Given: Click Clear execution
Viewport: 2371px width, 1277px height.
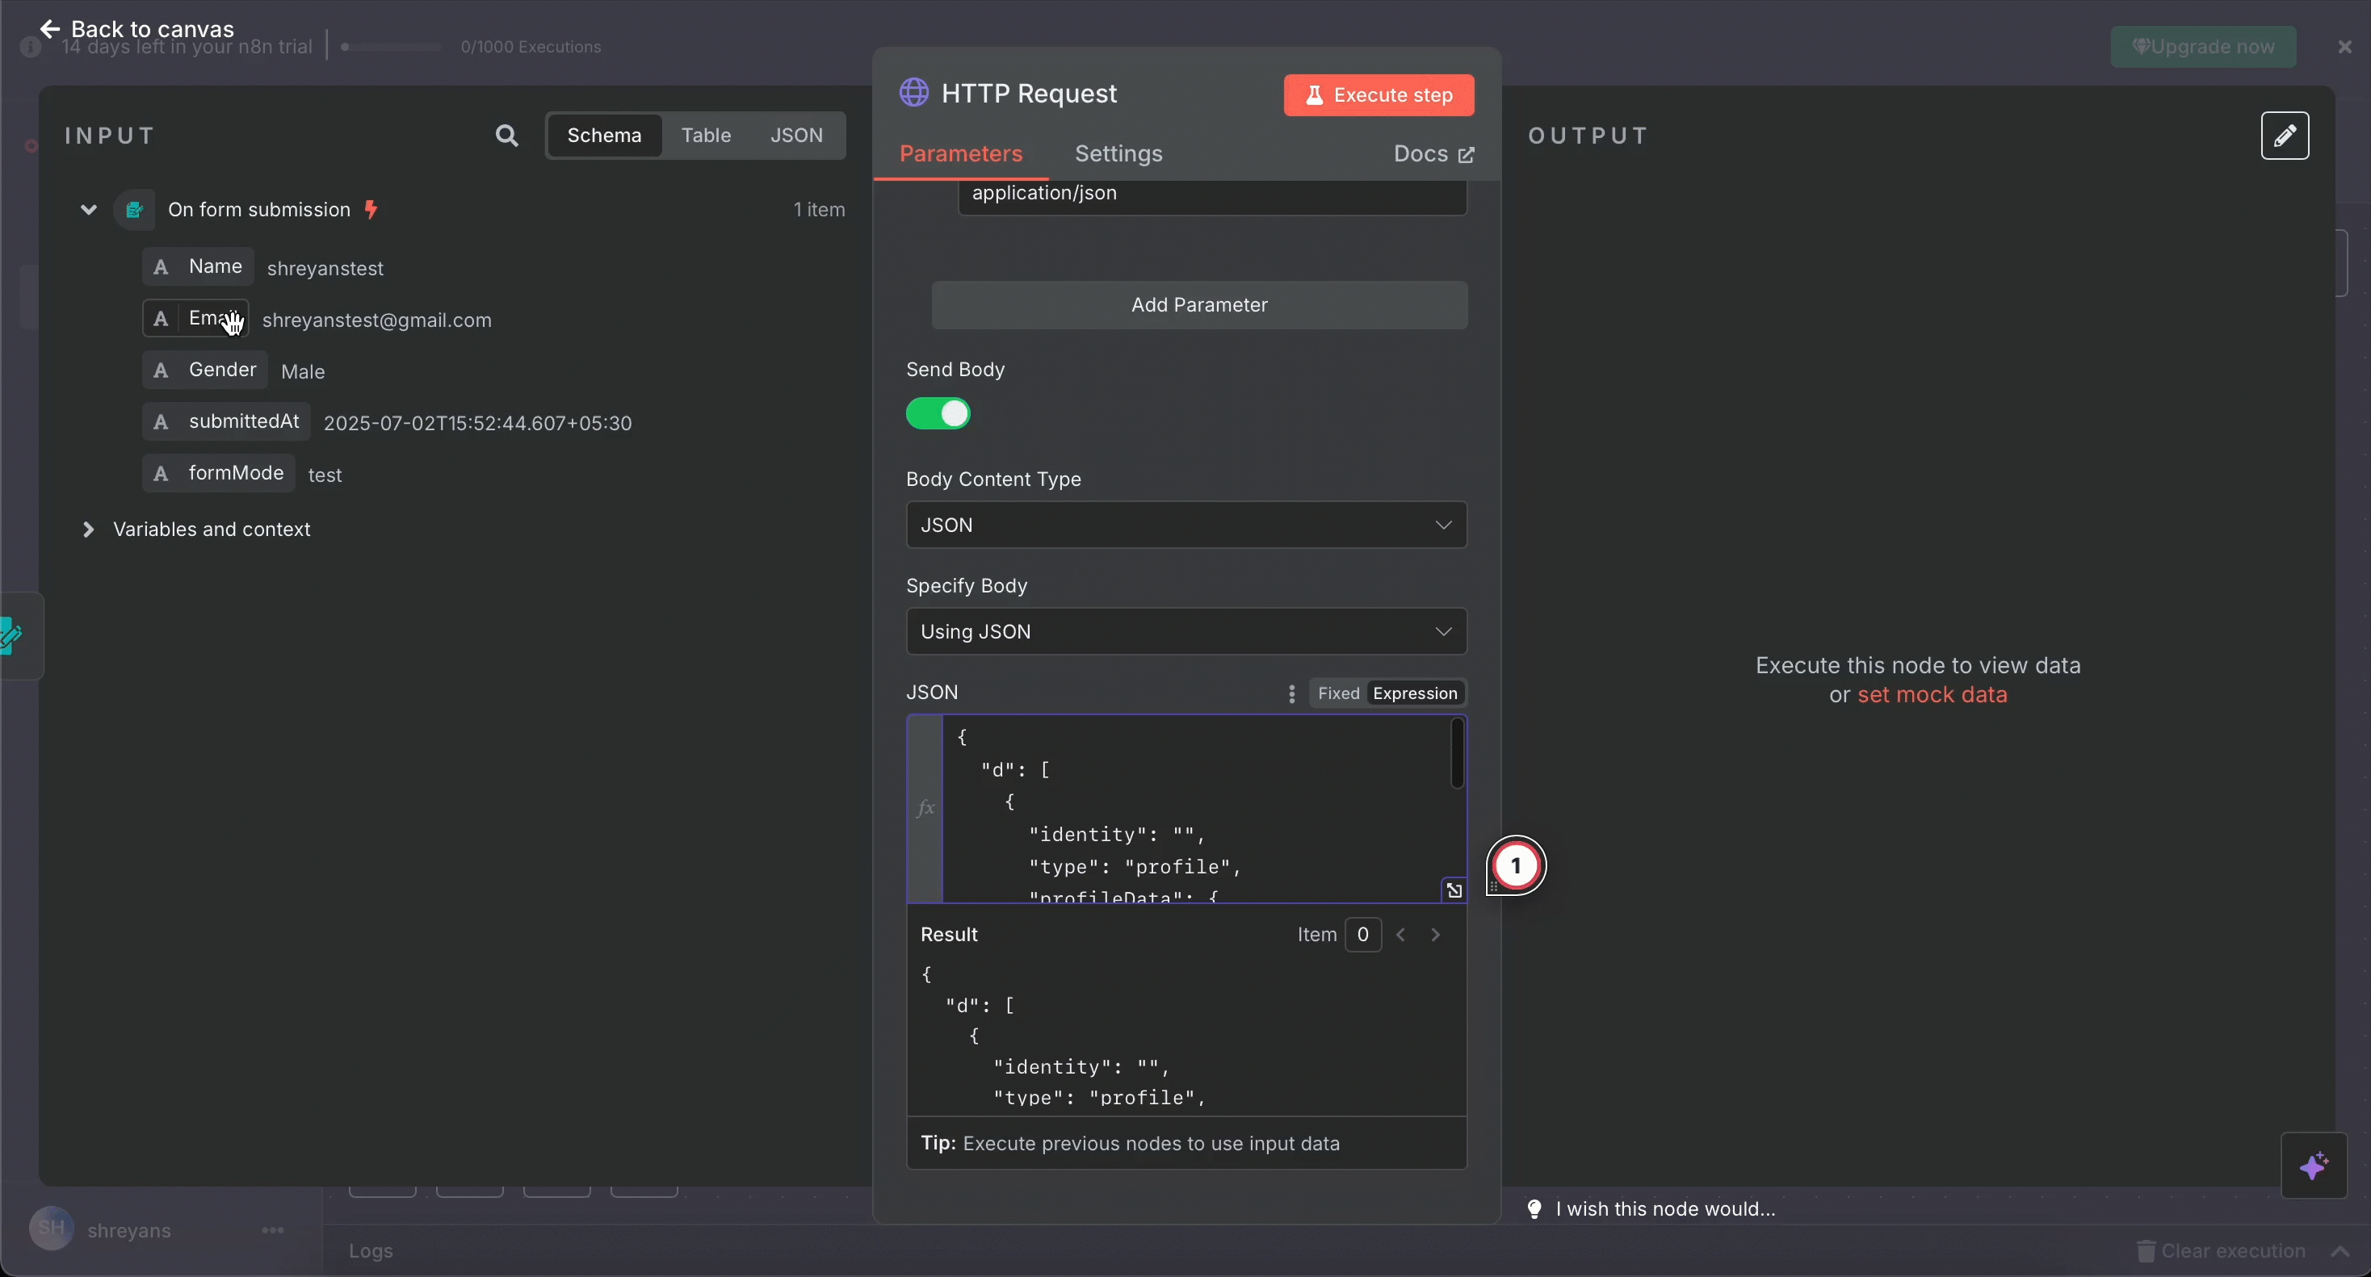Looking at the screenshot, I should click(x=2222, y=1251).
